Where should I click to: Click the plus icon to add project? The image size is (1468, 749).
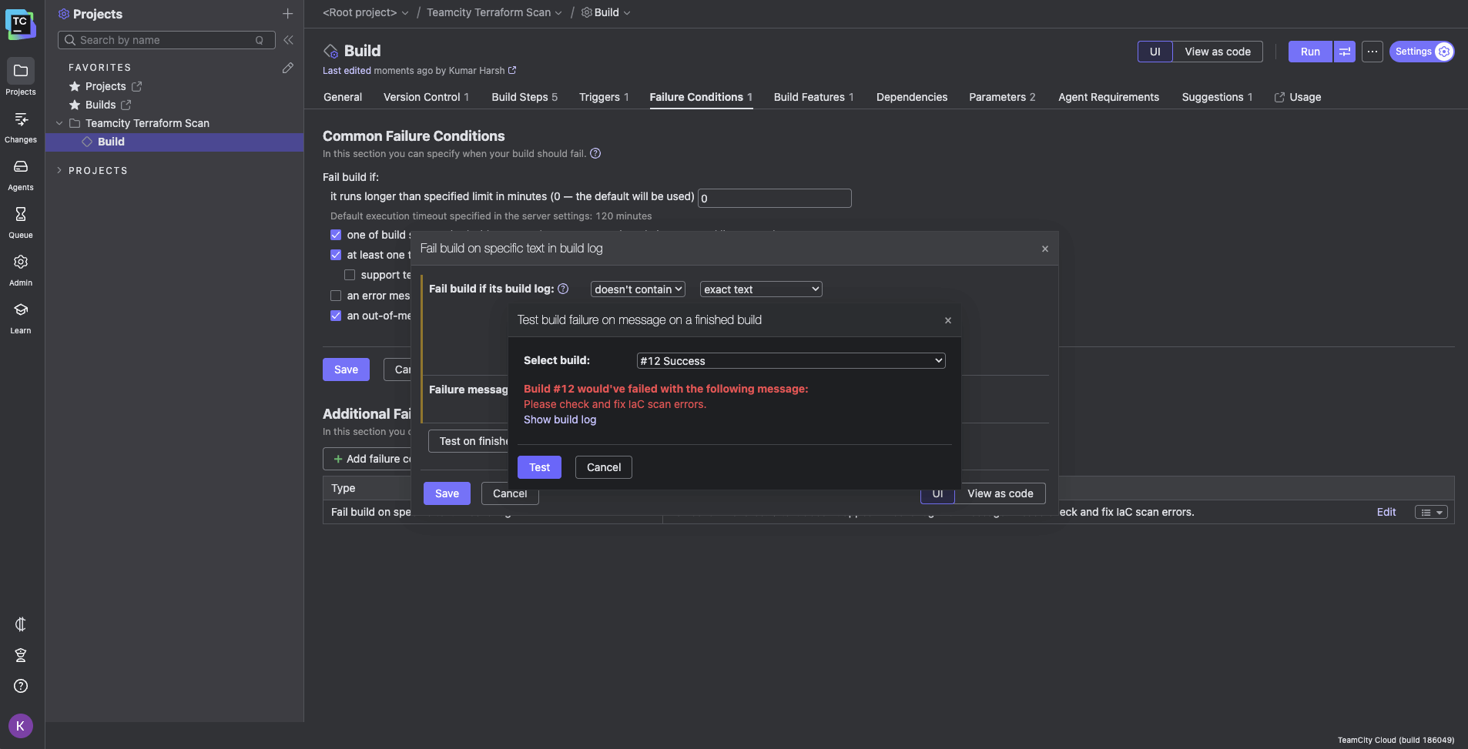[x=287, y=14]
